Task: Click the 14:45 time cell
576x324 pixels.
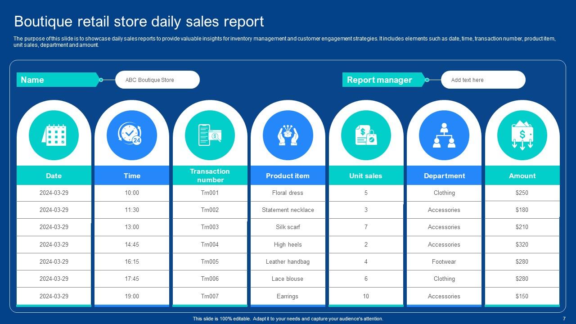Action: point(132,244)
